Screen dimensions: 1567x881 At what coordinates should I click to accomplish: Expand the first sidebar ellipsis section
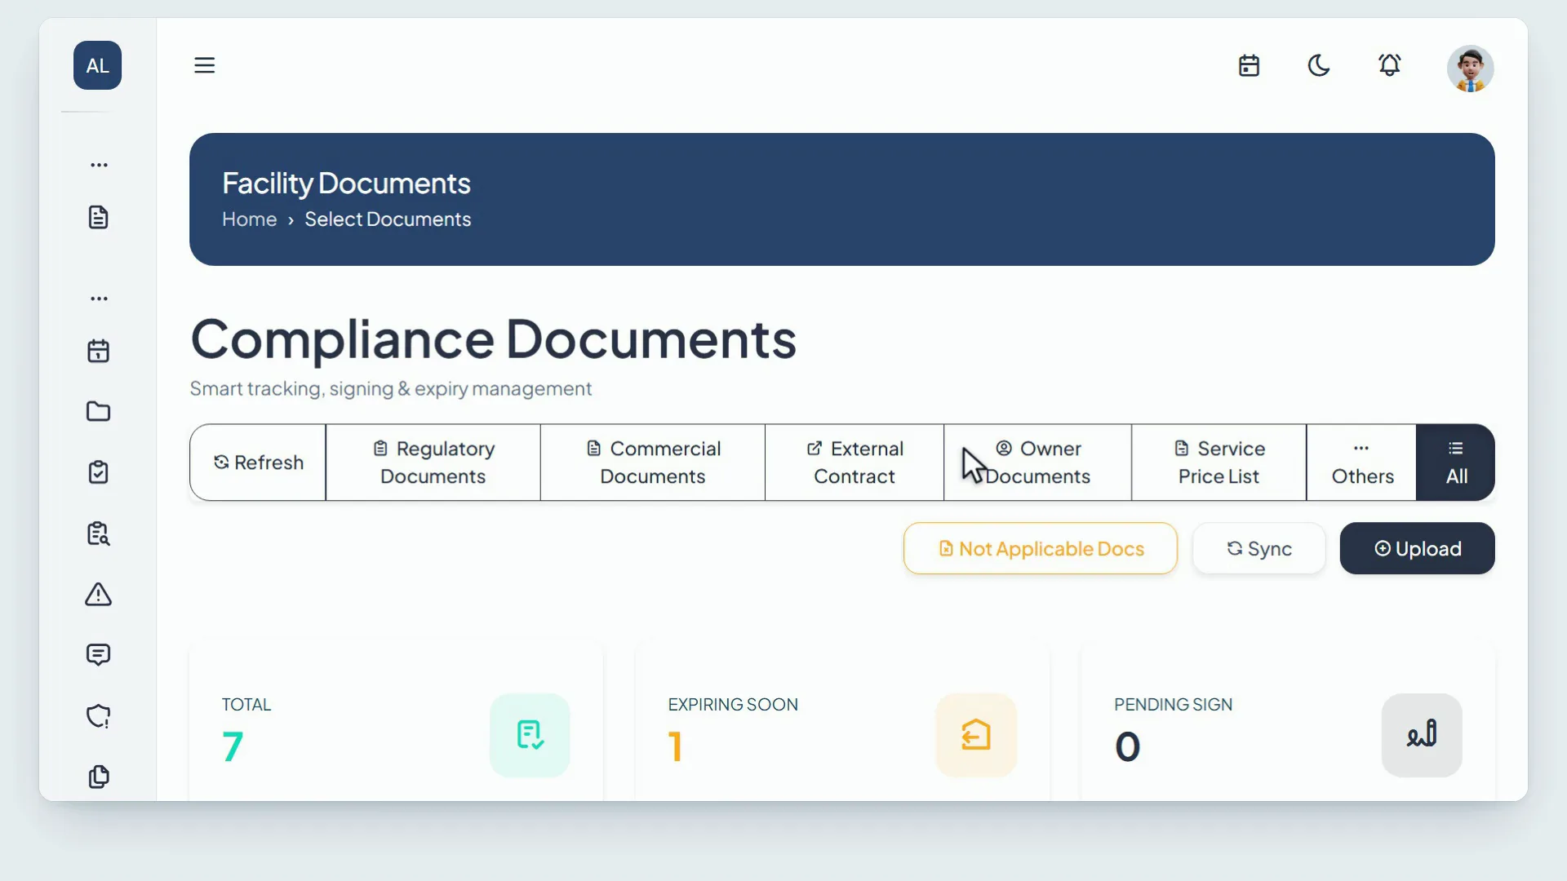click(x=99, y=165)
